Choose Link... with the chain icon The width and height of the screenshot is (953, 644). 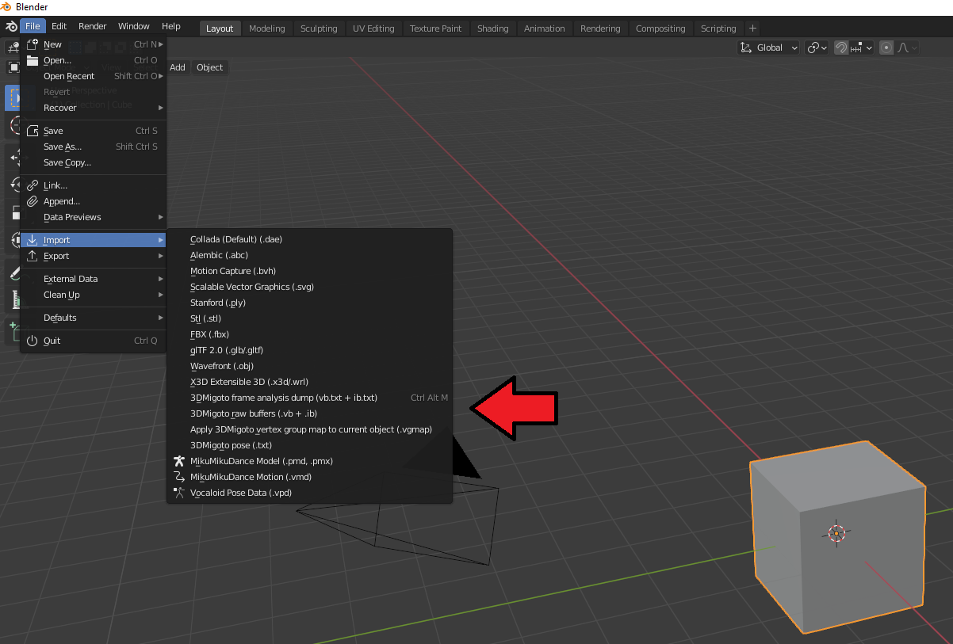(x=94, y=185)
